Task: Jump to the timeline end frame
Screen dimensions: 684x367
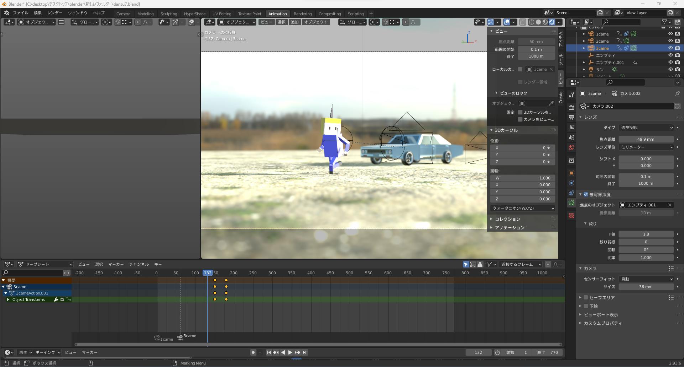Action: (x=304, y=352)
